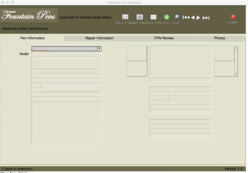Advance to the next record
This screenshot has height=173, width=248.
click(198, 18)
